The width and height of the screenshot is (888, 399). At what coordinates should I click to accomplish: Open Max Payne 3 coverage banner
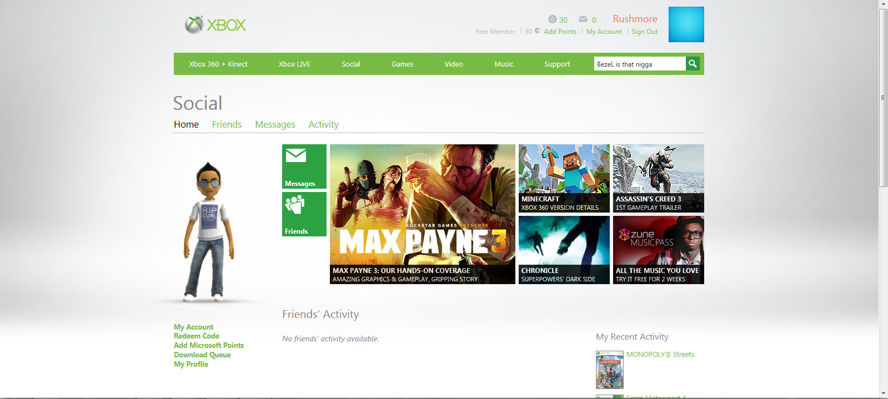(x=422, y=214)
